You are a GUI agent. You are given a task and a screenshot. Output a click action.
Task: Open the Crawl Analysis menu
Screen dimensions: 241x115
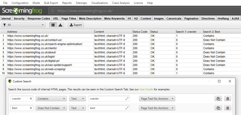(x=121, y=3)
